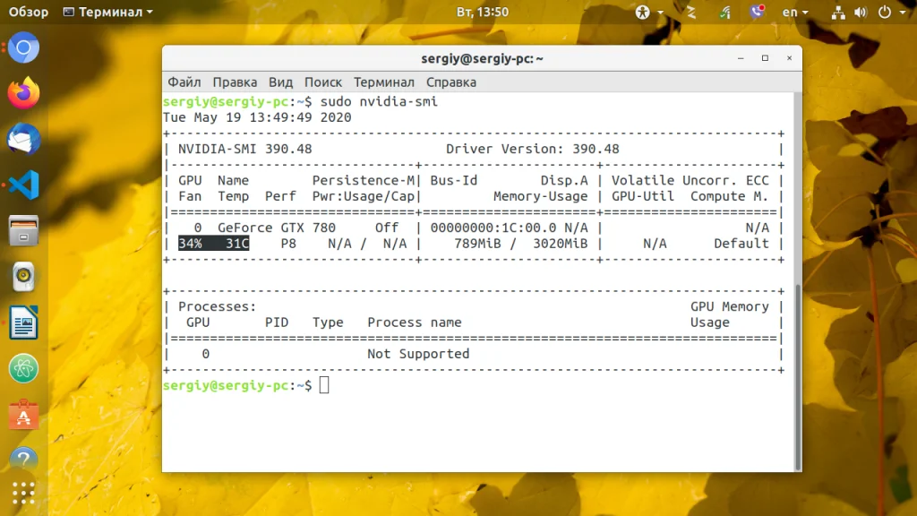Expand the en keyboard layout menu

pos(794,13)
